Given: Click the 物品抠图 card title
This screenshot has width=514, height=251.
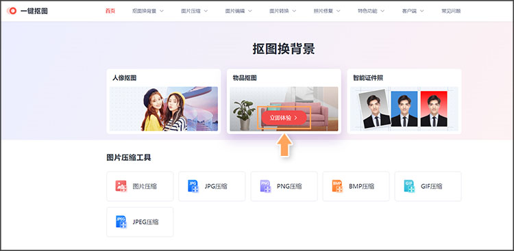Looking at the screenshot, I should 245,78.
